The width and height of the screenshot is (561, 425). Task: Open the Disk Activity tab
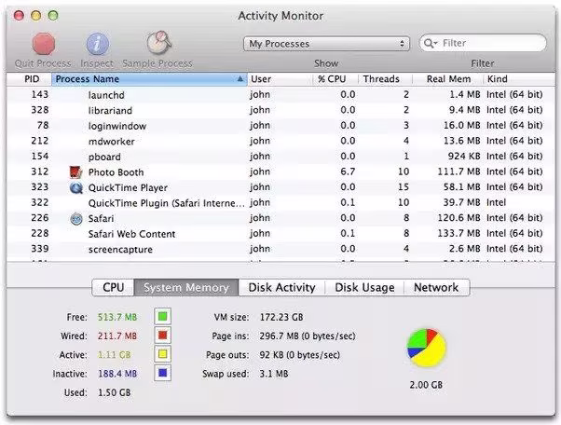281,288
